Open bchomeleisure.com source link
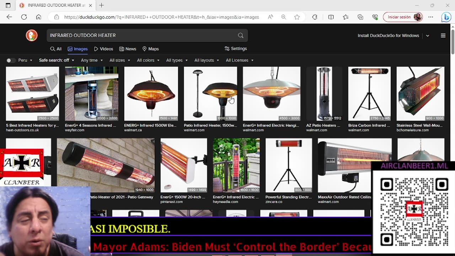455x256 pixels. pyautogui.click(x=413, y=130)
